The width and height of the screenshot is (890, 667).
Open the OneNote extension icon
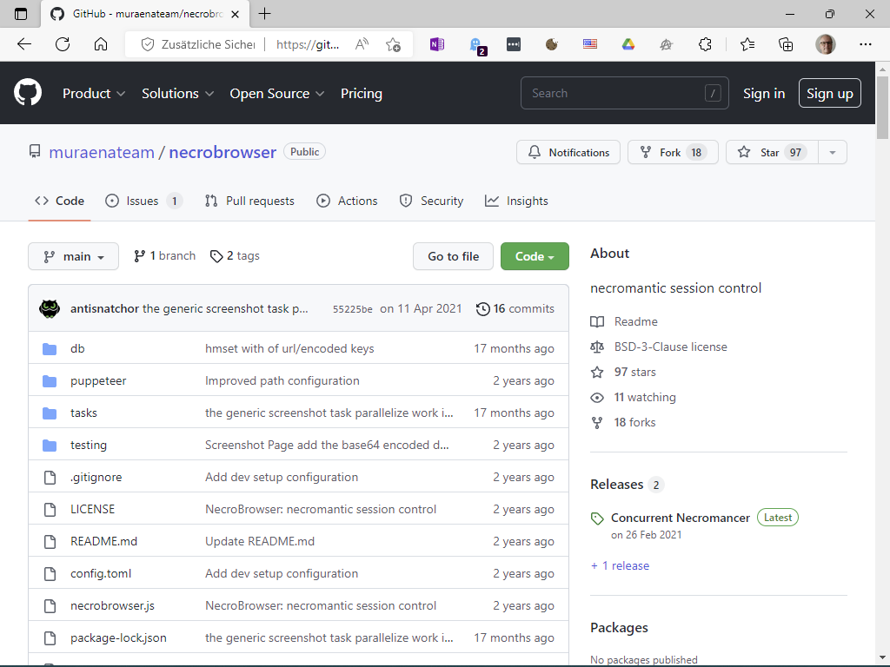(x=437, y=44)
